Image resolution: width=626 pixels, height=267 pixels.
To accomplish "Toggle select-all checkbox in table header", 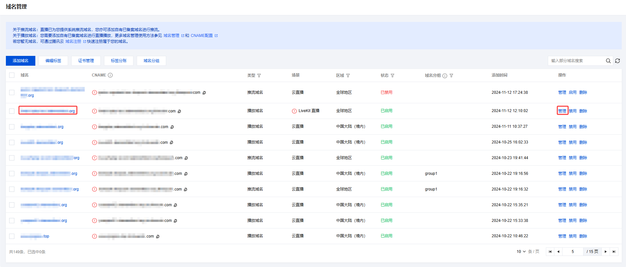I will [x=12, y=75].
